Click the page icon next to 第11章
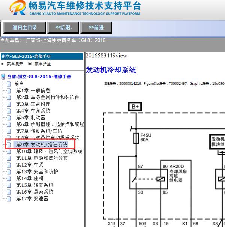Viewport: 225px width, 227px height. click(x=9, y=158)
